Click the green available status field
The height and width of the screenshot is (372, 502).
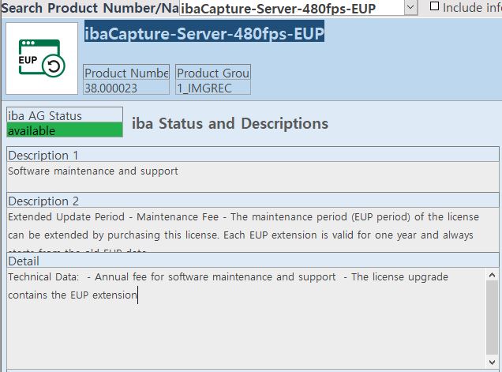point(65,130)
